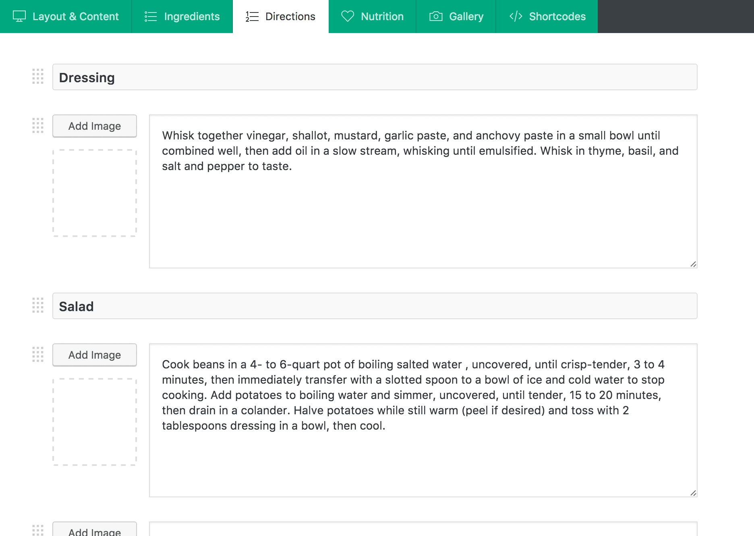The height and width of the screenshot is (536, 754).
Task: Click Add Image for the dressing step
Action: (x=95, y=126)
